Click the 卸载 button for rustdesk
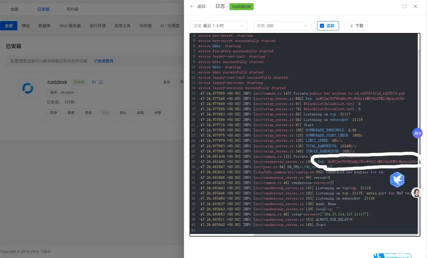Screen dimensions: 427x258 140,113
